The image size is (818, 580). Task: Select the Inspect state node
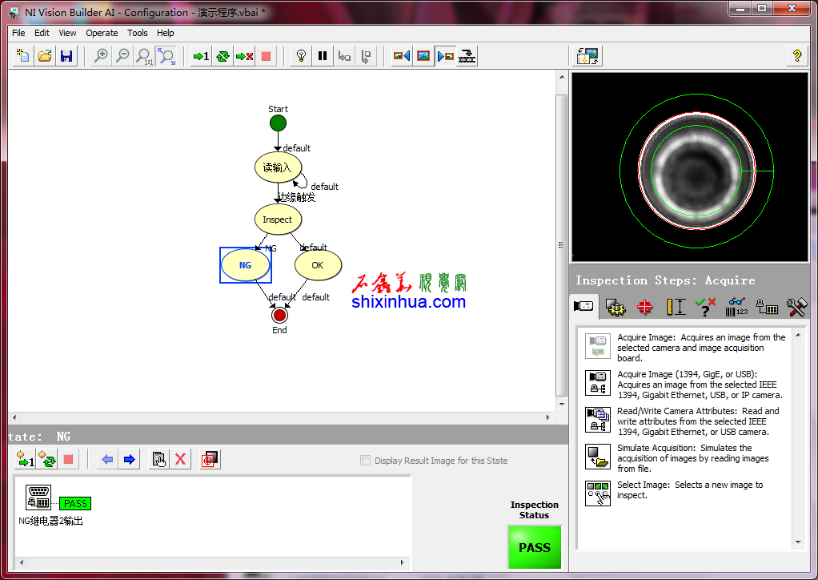coord(278,220)
